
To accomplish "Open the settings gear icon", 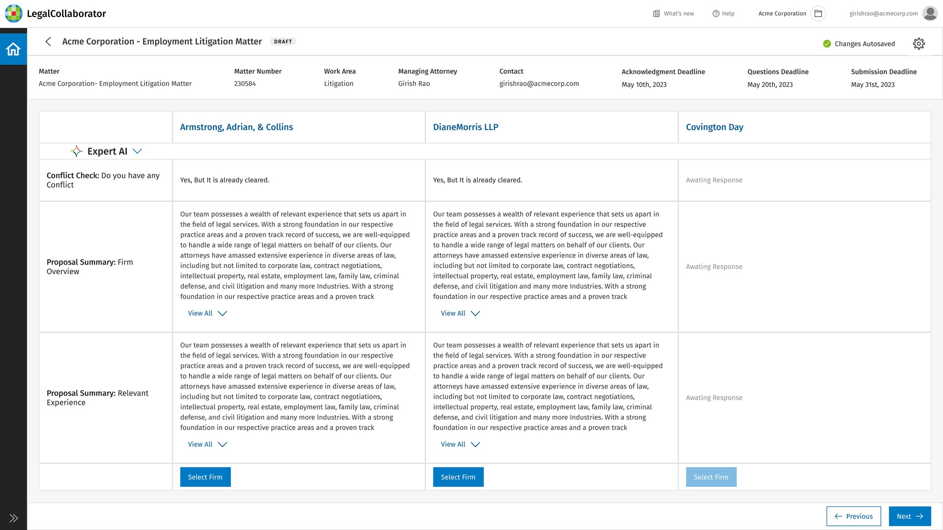I will click(x=919, y=44).
